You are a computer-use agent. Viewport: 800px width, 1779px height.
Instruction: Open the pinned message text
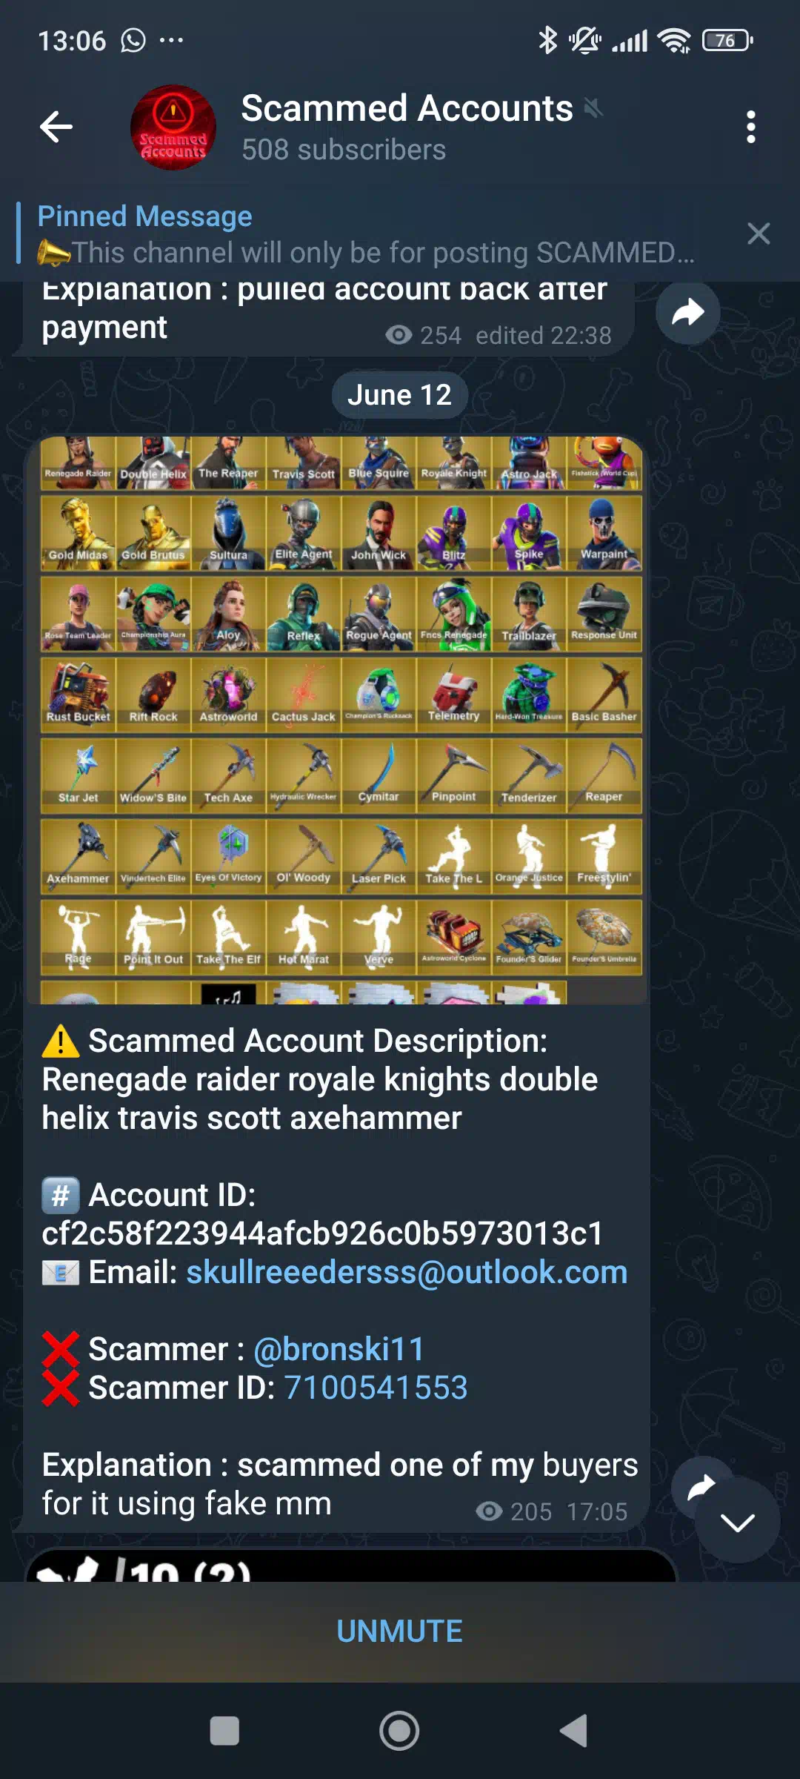pos(367,235)
